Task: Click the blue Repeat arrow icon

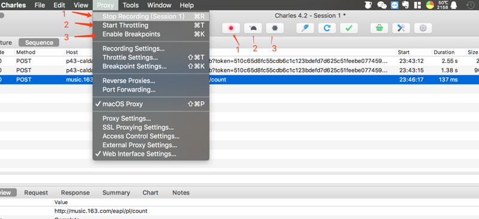Action: pos(327,28)
